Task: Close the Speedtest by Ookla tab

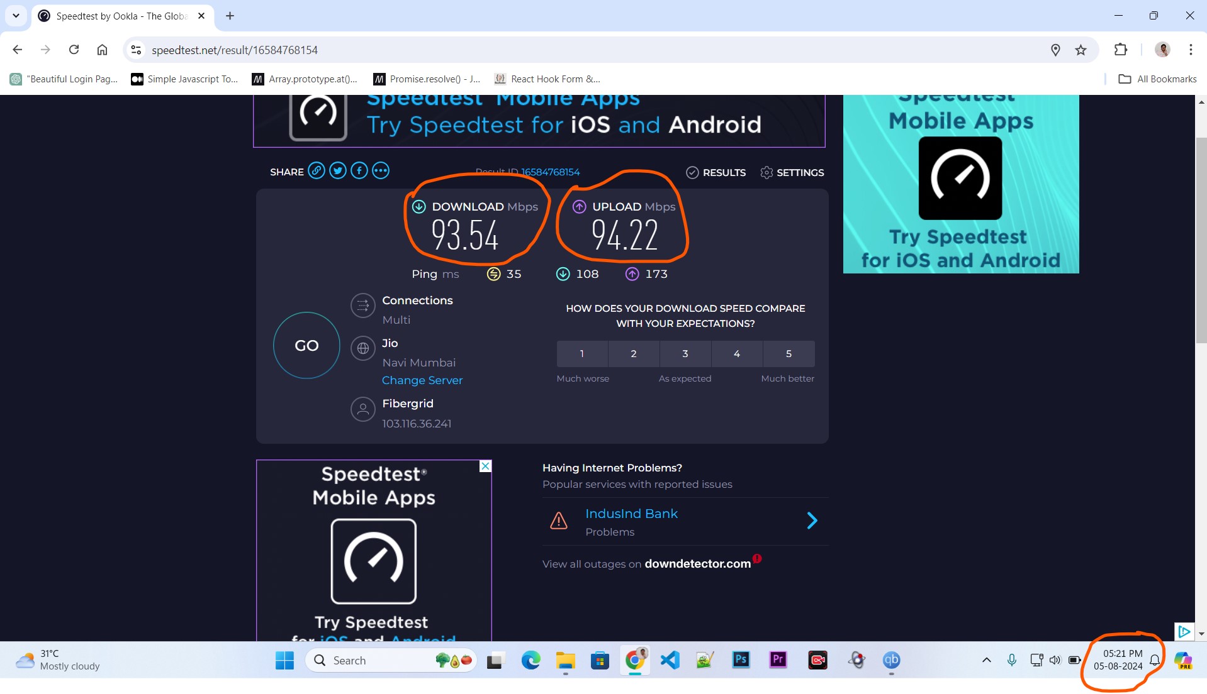Action: coord(201,16)
